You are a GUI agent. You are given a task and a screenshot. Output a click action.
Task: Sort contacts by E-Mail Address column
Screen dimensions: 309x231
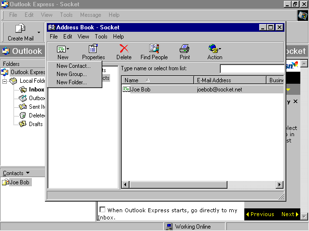click(230, 80)
